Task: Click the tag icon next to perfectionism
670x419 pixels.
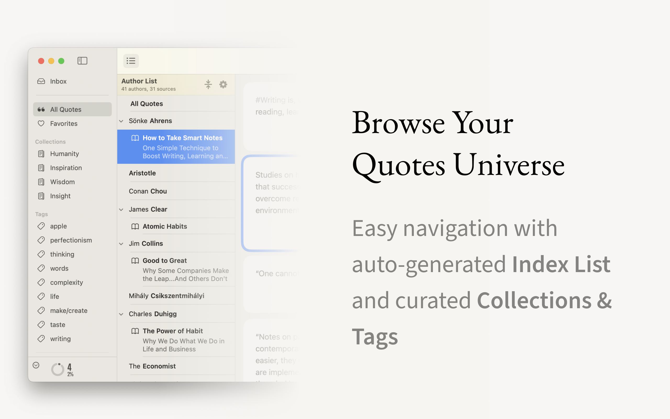Action: pos(41,240)
